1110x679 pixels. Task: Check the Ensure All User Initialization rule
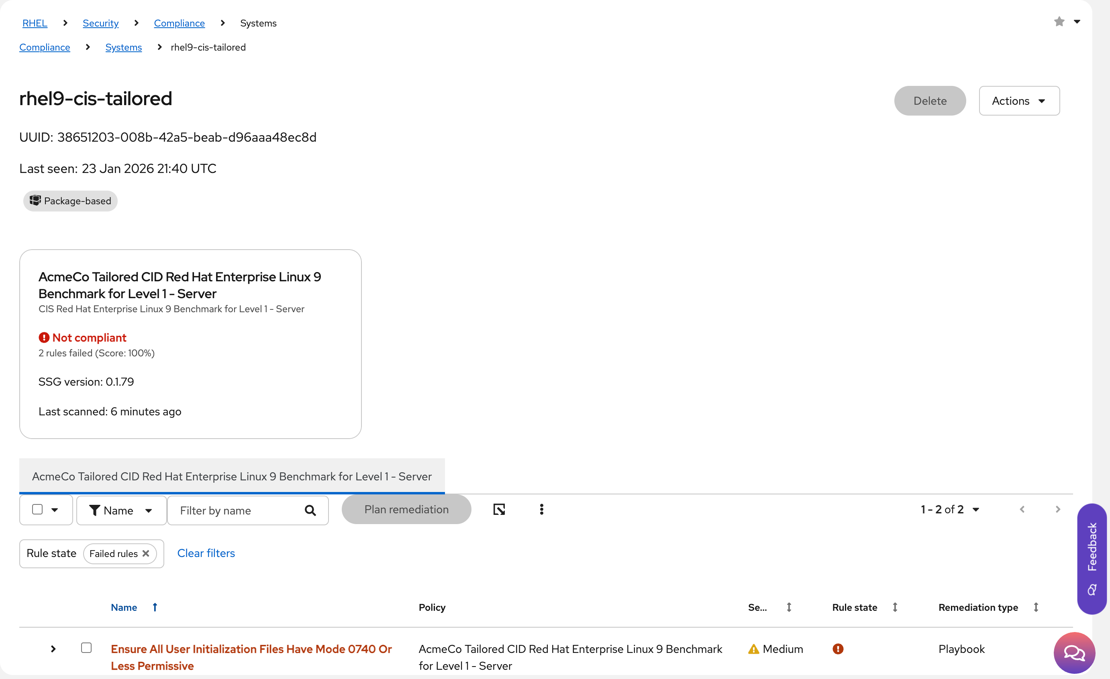[86, 647]
